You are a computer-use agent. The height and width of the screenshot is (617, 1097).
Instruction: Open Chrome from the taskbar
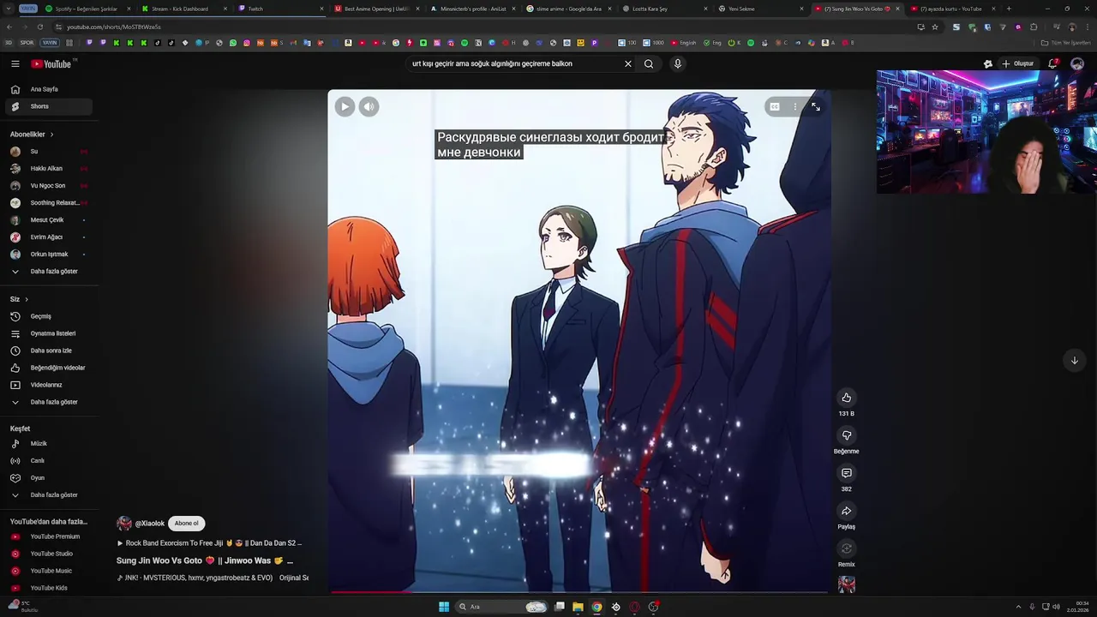[x=596, y=607]
